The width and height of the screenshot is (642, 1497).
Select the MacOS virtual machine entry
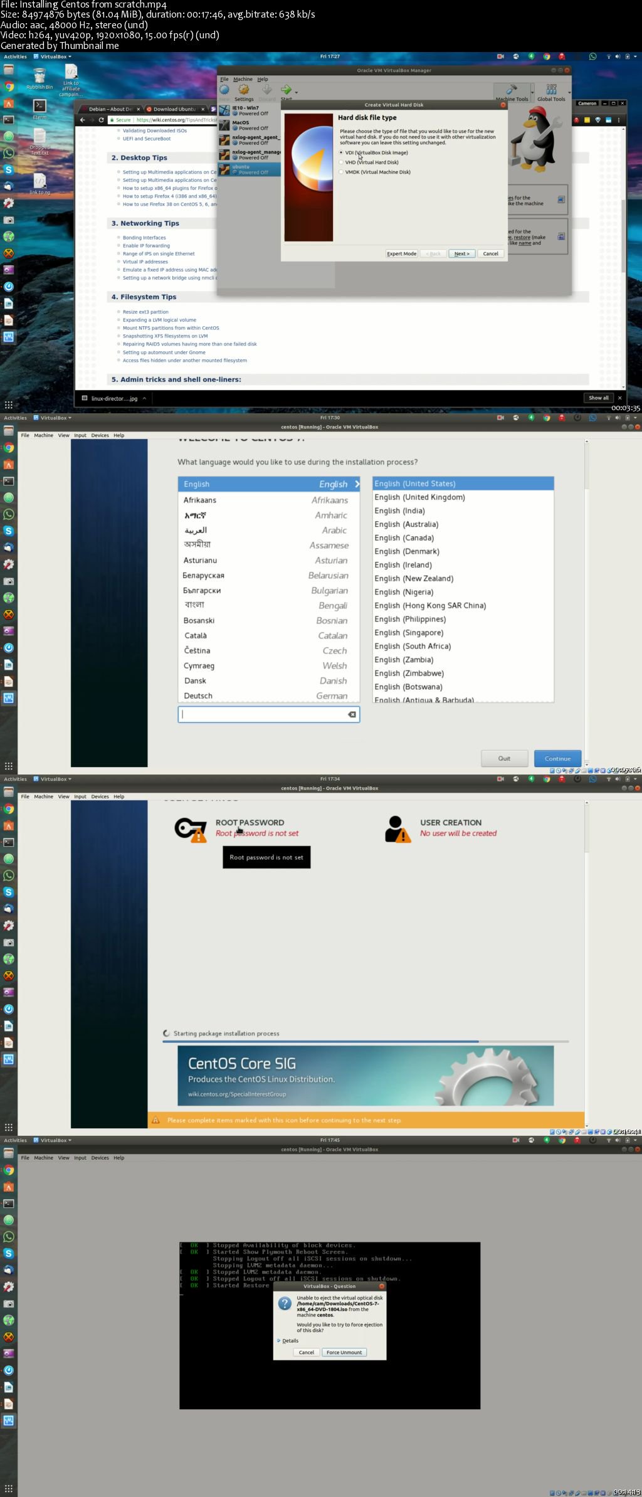250,125
